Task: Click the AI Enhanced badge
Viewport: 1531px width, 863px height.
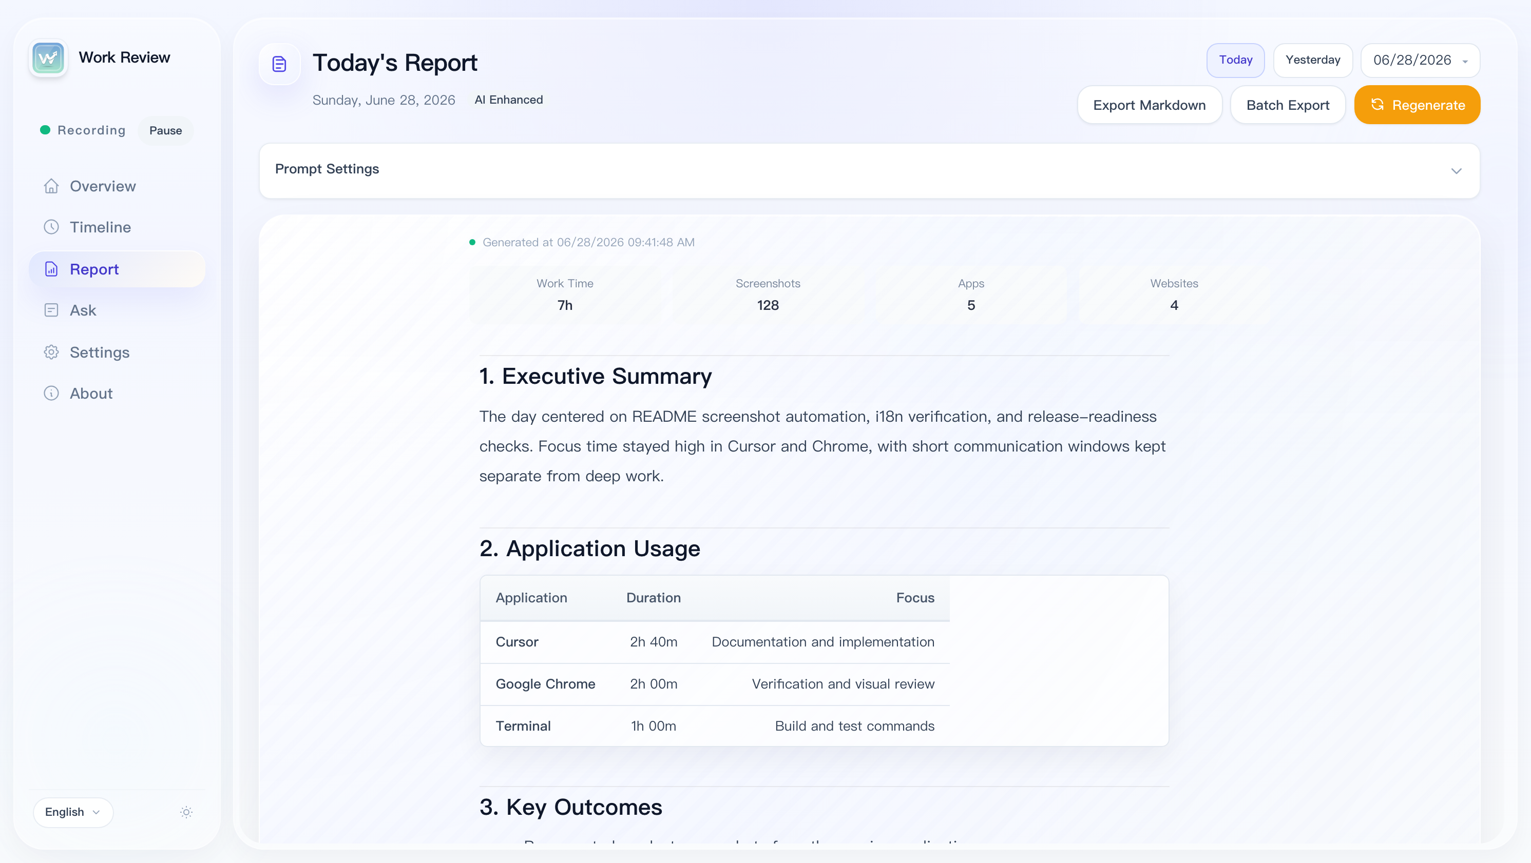Action: pos(508,100)
